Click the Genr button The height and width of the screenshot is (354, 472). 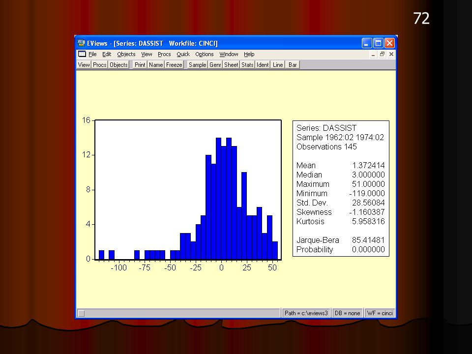(x=215, y=65)
